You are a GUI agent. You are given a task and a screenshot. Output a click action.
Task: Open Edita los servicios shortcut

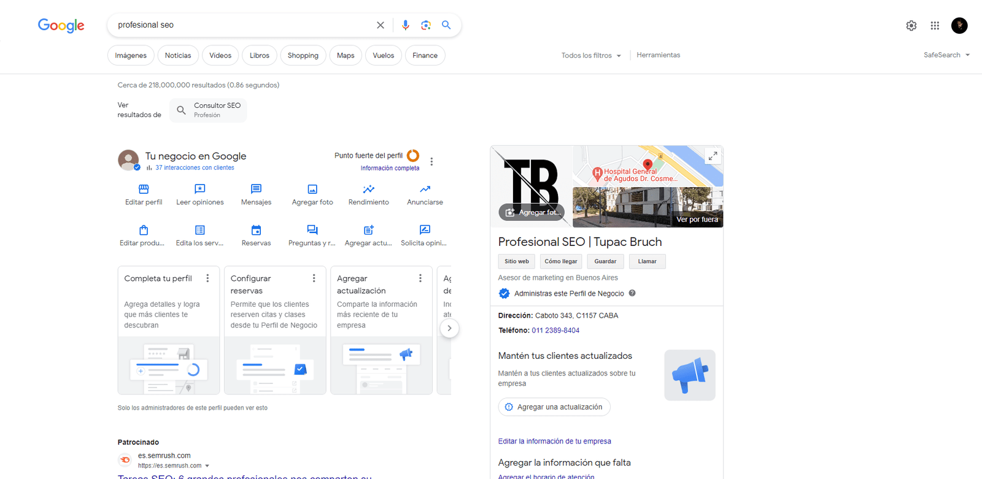[200, 236]
